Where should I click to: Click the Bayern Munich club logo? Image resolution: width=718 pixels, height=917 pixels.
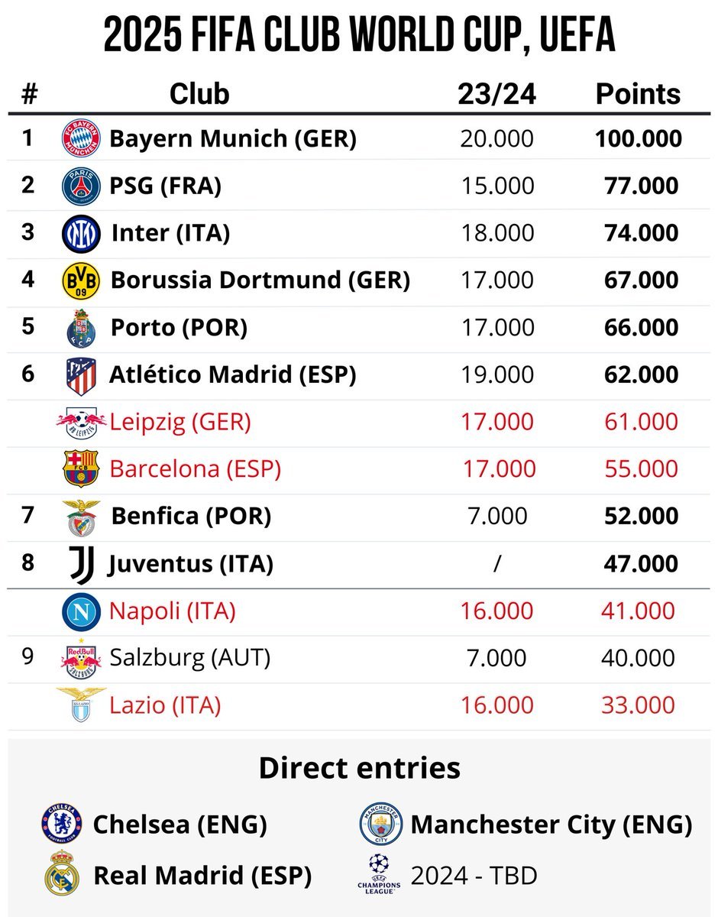coord(81,140)
